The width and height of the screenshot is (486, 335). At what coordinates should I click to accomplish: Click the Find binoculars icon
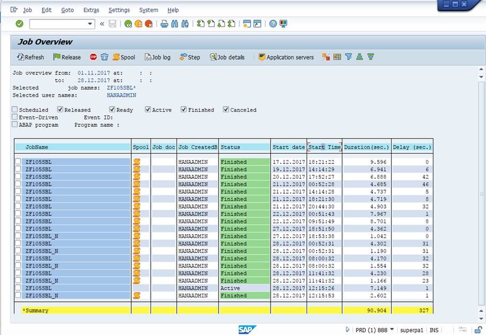coord(175,24)
